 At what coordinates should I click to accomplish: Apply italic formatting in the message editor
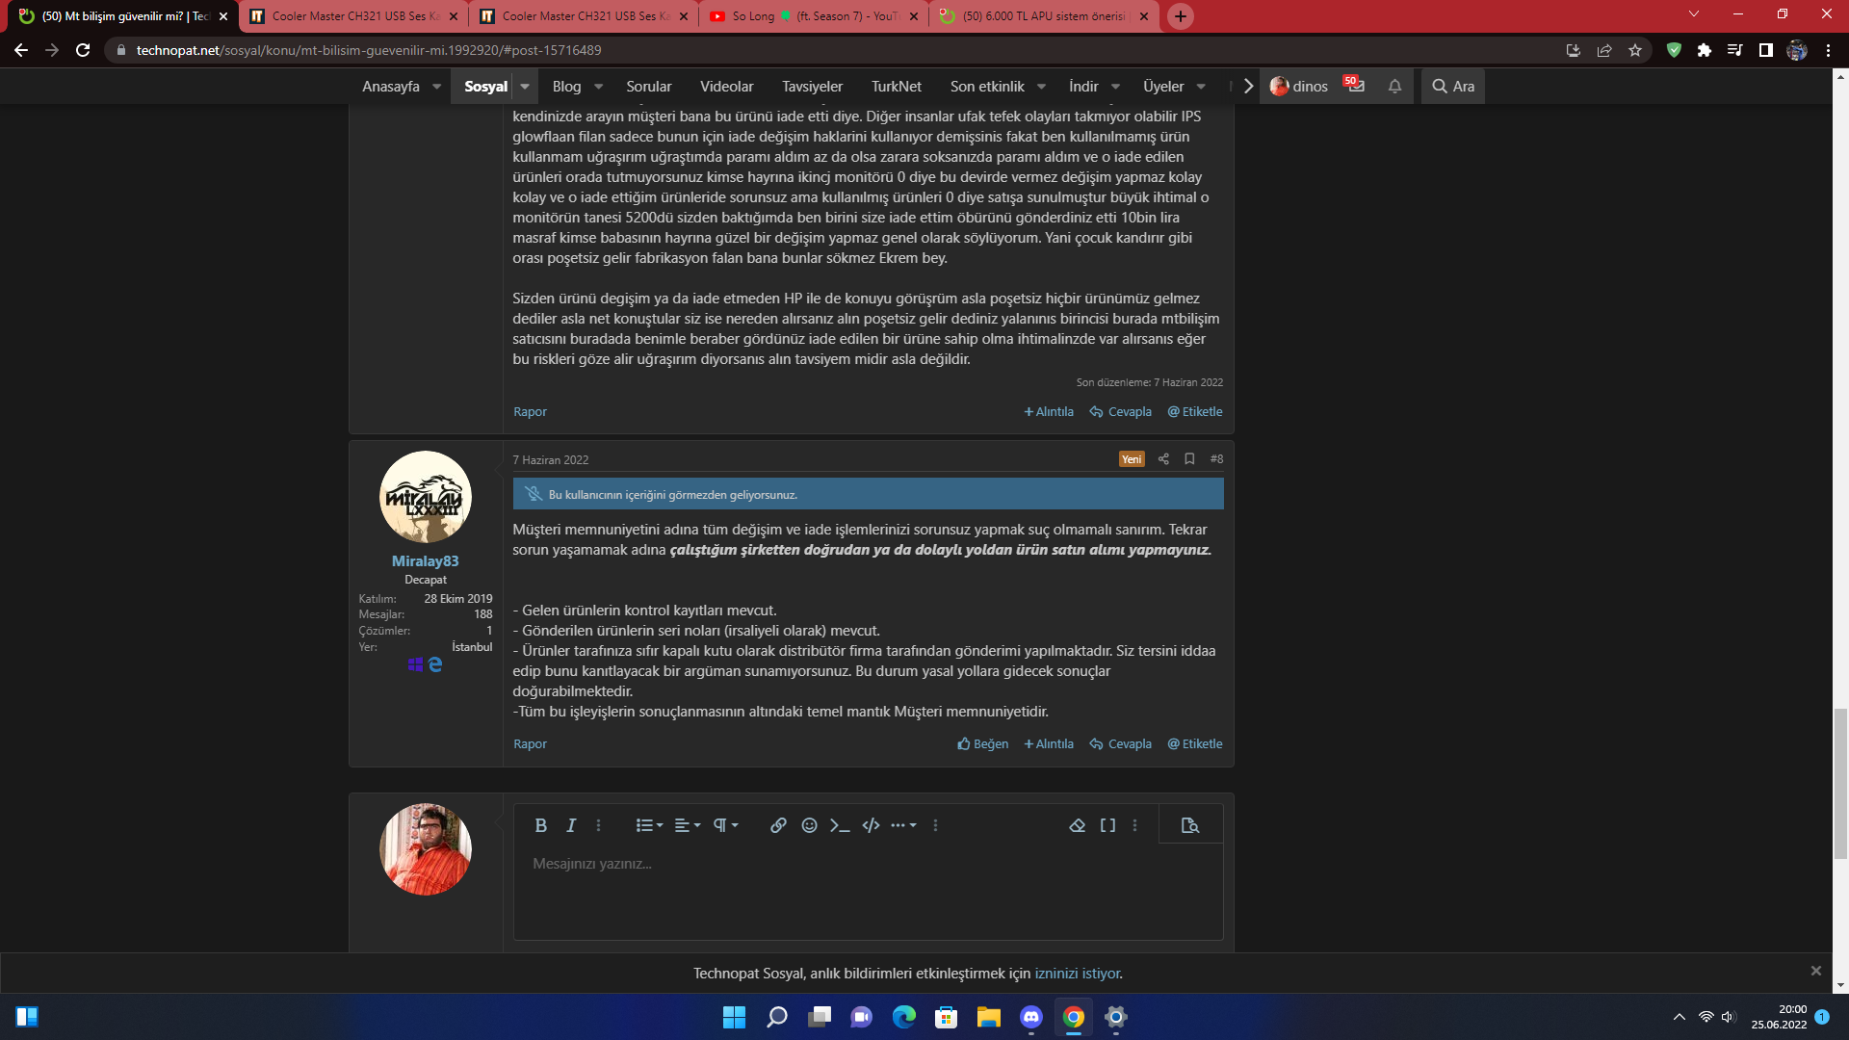[x=570, y=825]
